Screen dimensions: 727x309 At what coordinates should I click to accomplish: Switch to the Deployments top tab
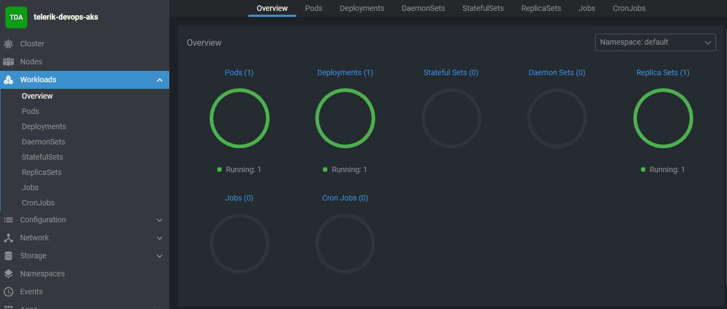362,8
